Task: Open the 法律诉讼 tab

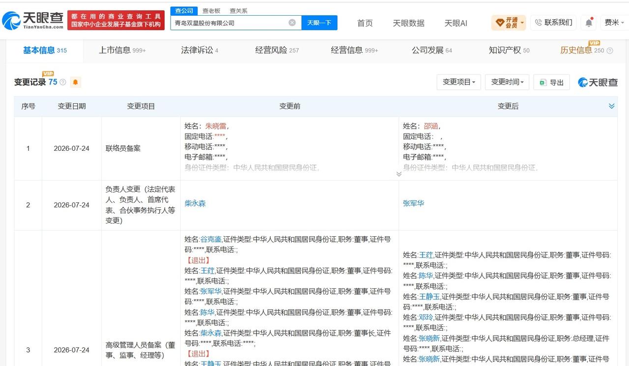Action: pyautogui.click(x=200, y=50)
